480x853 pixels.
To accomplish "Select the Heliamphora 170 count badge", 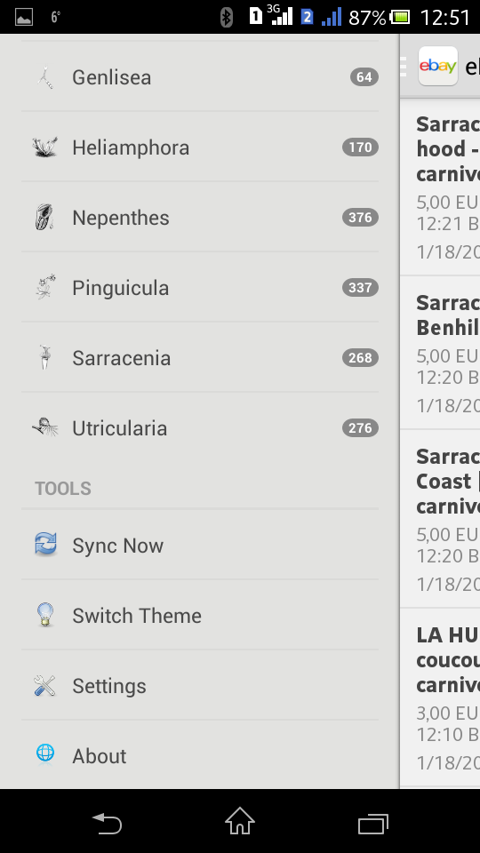I will (x=360, y=147).
